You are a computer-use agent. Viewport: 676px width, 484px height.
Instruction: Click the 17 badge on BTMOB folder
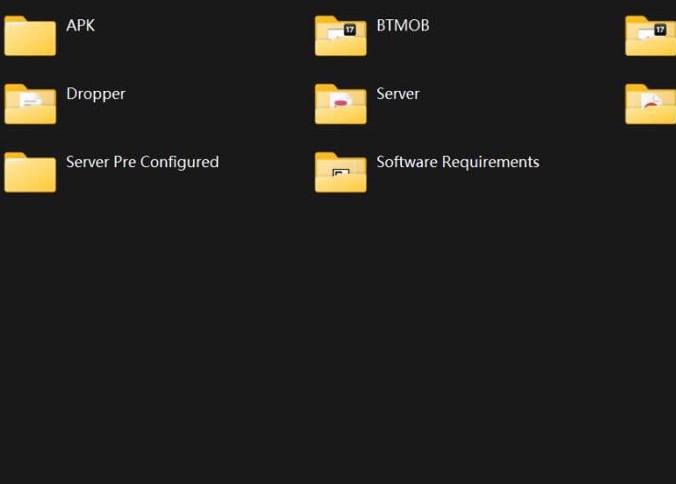pyautogui.click(x=349, y=30)
